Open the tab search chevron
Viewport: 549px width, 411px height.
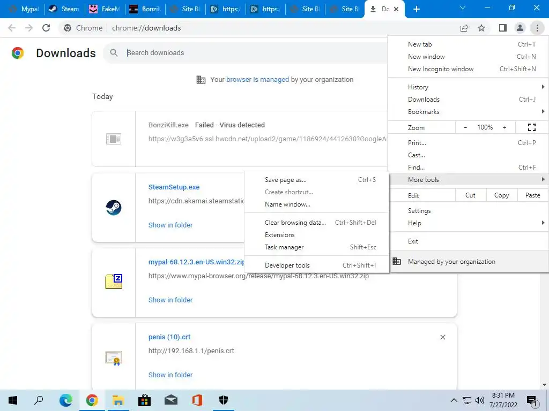(x=463, y=7)
